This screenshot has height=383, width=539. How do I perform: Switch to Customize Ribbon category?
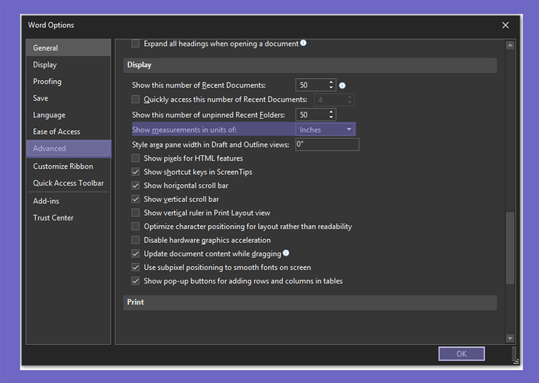pos(63,166)
